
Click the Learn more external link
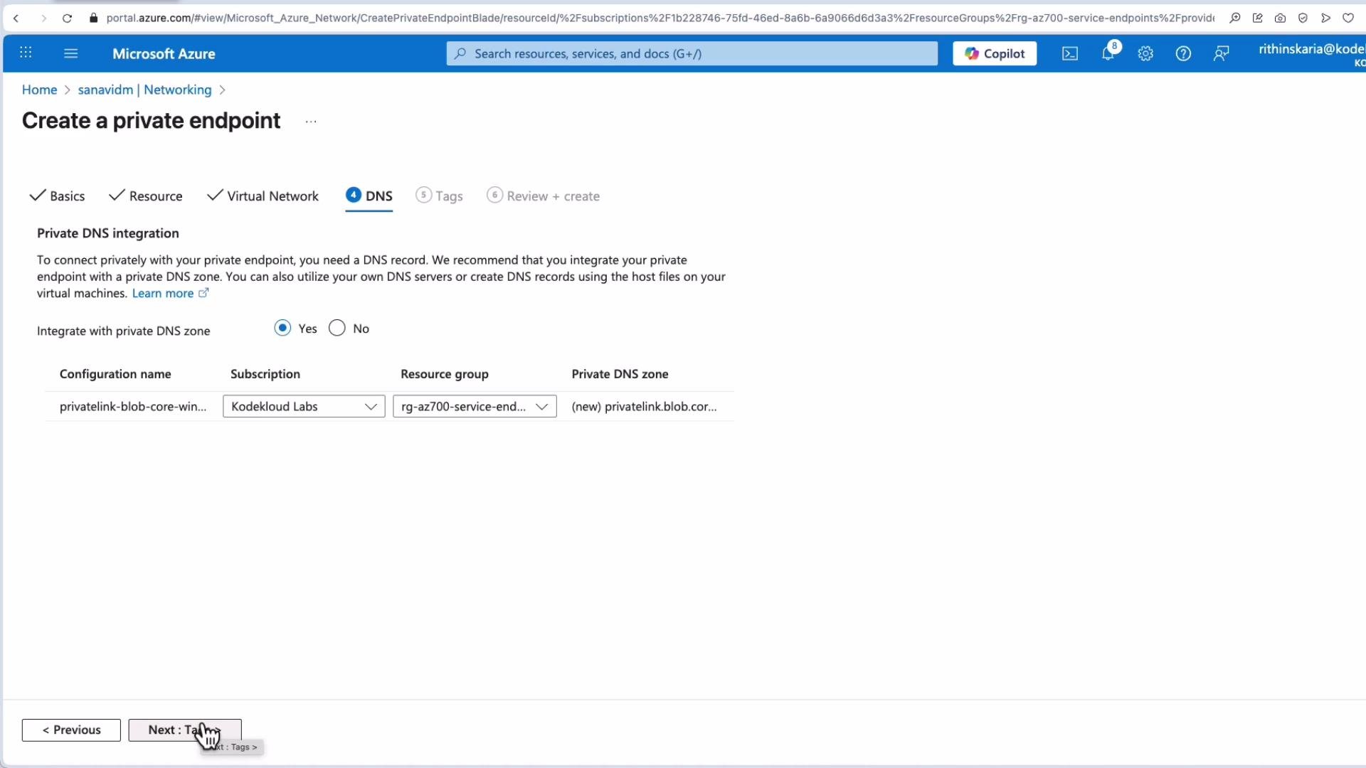tap(170, 293)
